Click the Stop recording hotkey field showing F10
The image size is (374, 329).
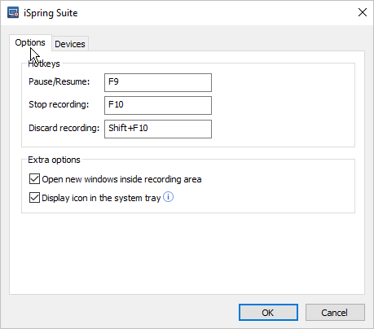click(x=158, y=105)
